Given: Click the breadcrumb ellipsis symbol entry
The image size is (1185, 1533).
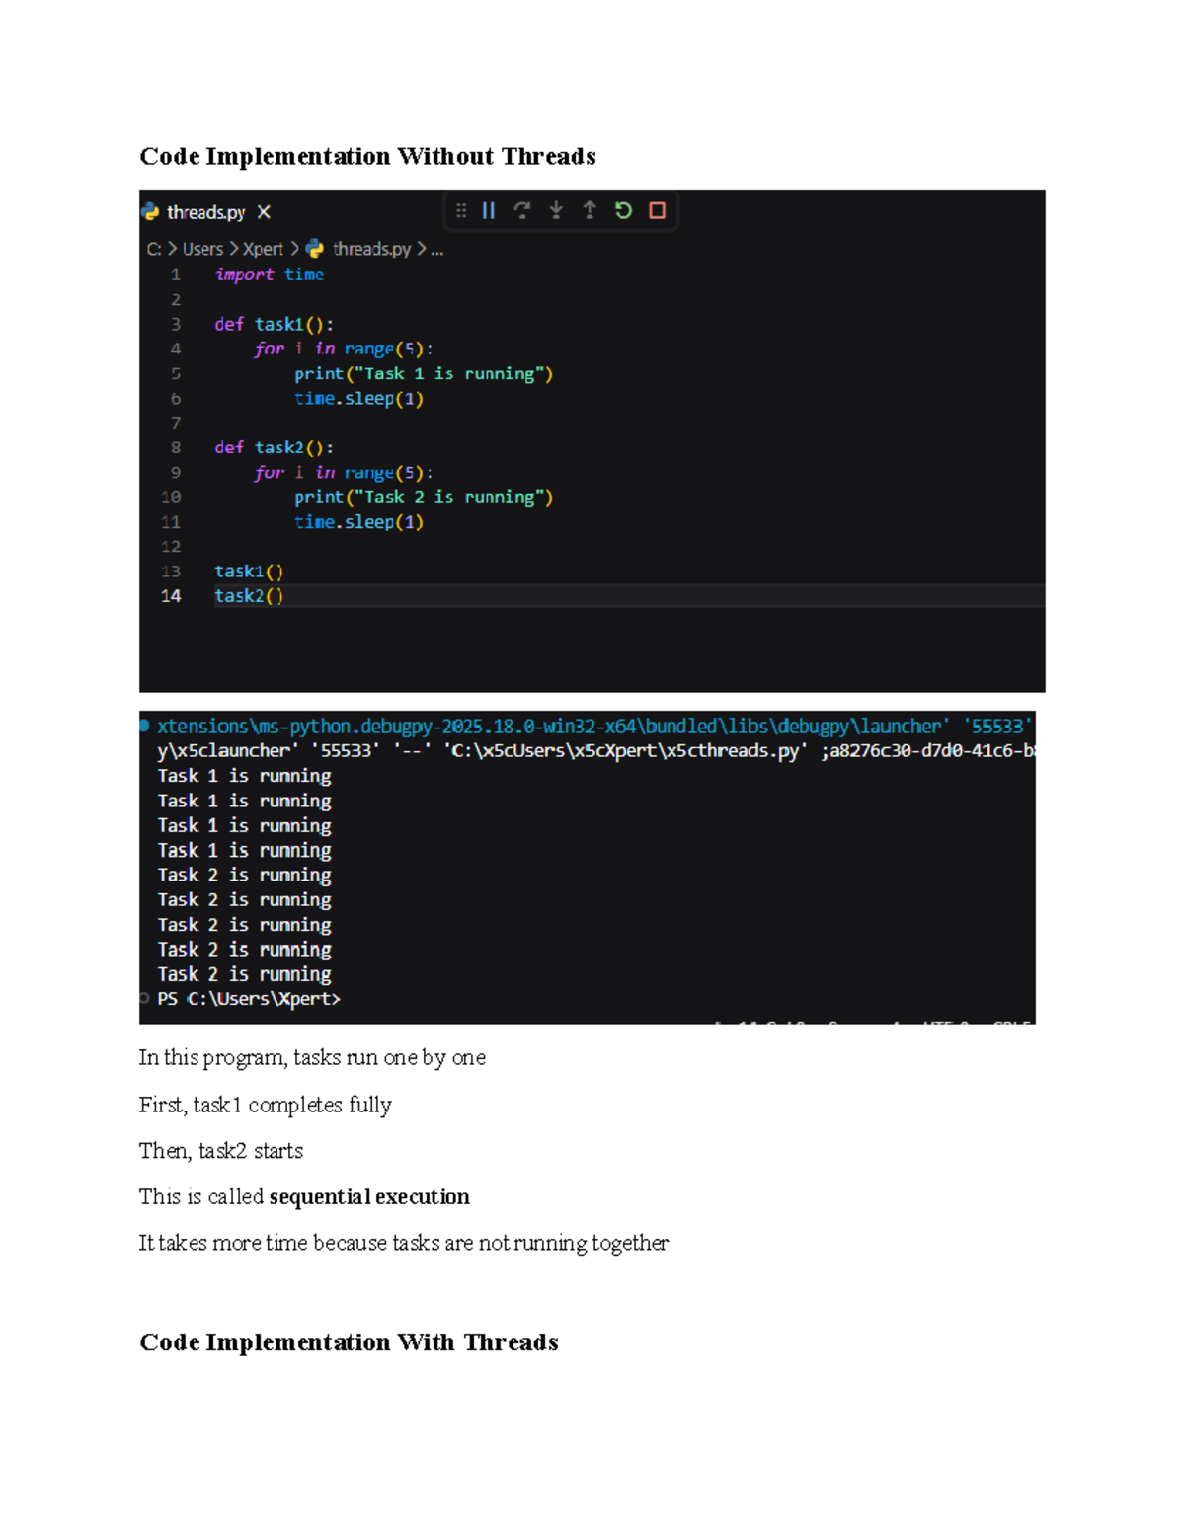Looking at the screenshot, I should click(x=437, y=250).
